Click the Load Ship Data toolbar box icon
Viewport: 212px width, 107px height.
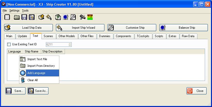41,17
